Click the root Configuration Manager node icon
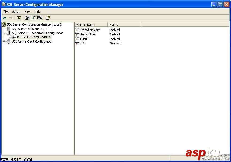The height and width of the screenshot is (162, 231). coord(4,24)
